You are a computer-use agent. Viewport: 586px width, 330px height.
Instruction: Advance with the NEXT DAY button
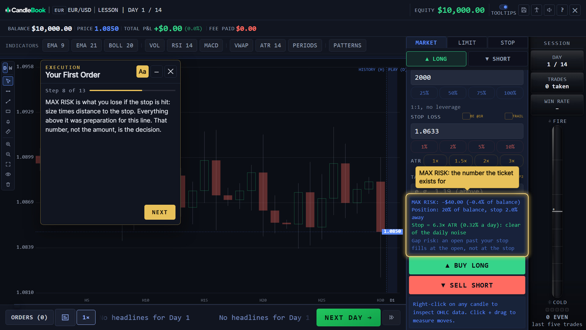click(349, 317)
